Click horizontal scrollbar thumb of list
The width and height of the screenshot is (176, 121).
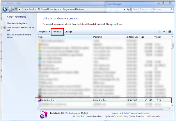[101, 109]
